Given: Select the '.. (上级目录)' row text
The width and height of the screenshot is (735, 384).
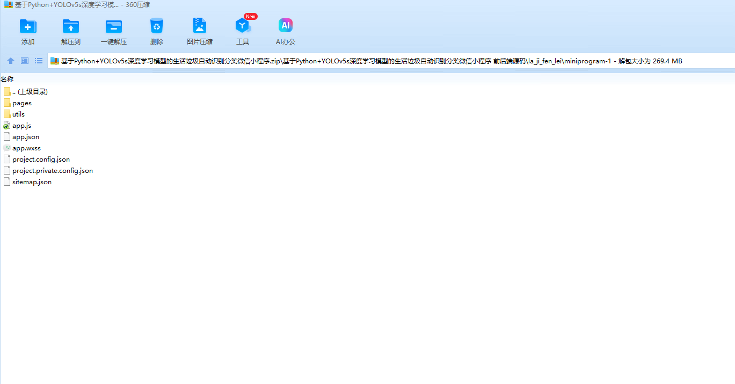Looking at the screenshot, I should point(30,91).
